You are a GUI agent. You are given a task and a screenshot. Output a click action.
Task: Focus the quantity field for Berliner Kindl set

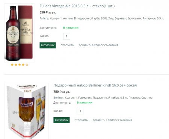click(80, 111)
